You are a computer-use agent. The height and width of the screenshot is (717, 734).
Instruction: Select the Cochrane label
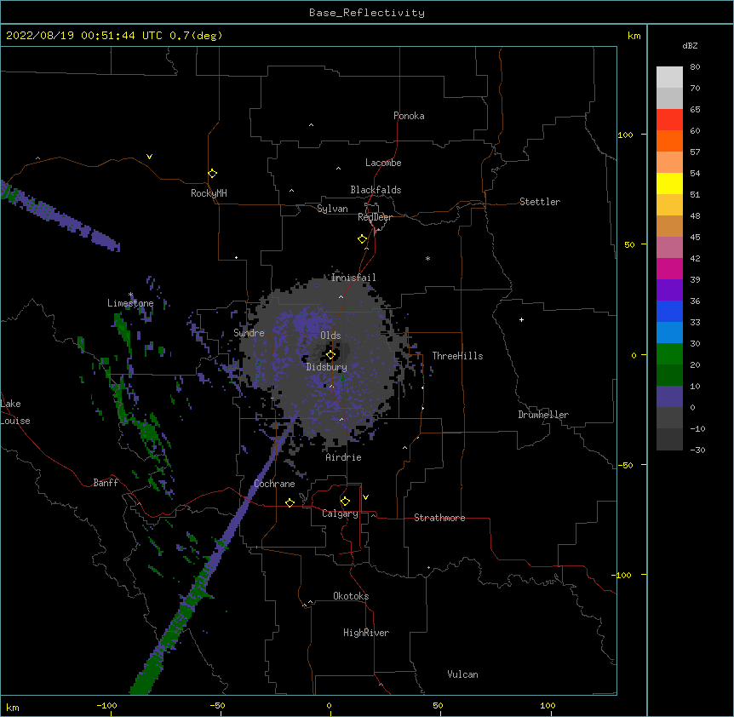274,484
